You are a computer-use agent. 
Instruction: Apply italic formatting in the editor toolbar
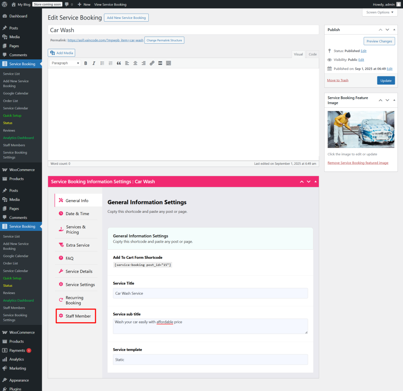click(x=94, y=63)
